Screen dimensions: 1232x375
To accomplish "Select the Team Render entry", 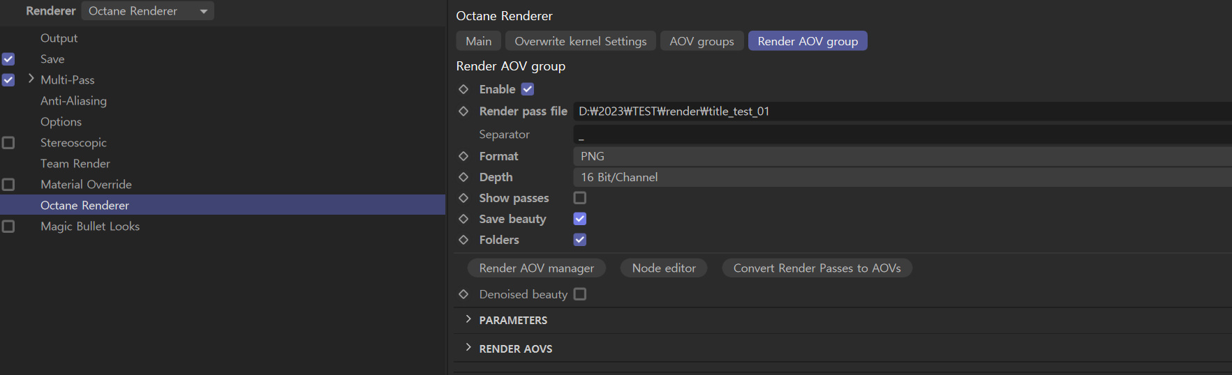I will tap(75, 164).
